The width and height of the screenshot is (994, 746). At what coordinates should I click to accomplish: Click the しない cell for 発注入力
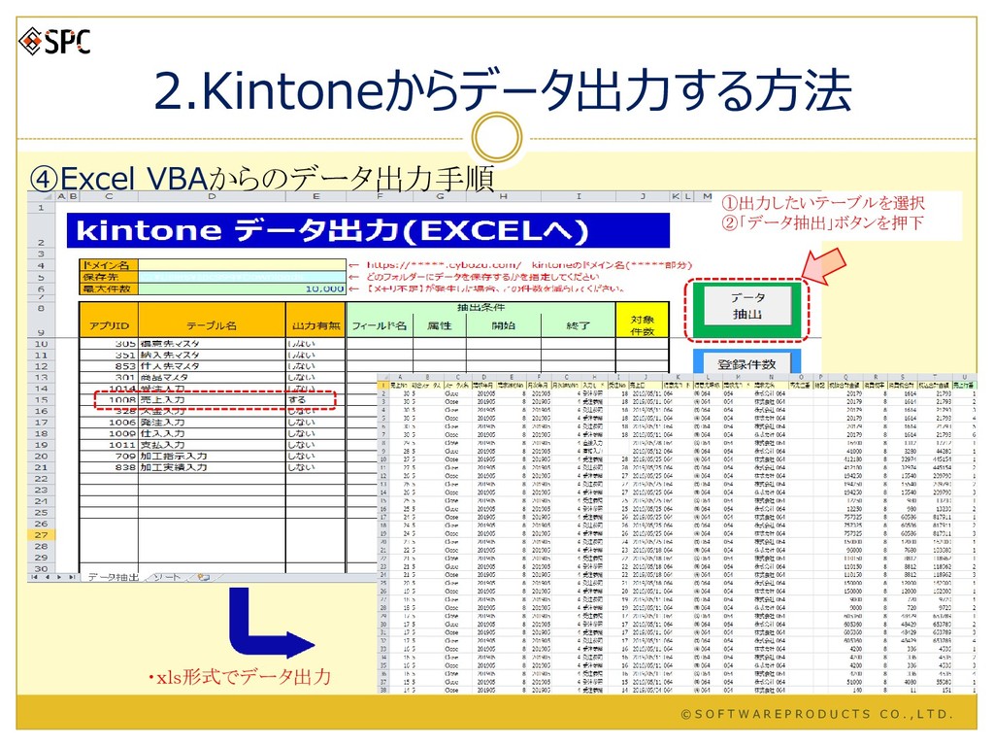pos(315,422)
